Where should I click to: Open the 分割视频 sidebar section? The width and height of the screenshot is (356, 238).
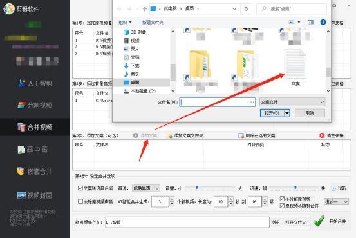click(35, 105)
